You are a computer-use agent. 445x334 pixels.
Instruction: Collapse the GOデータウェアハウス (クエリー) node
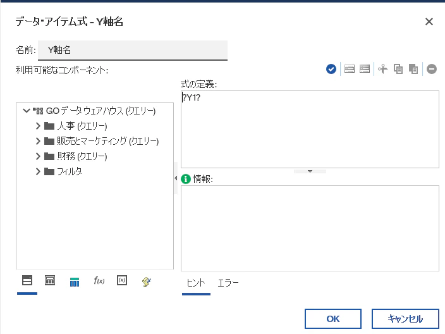coord(26,111)
